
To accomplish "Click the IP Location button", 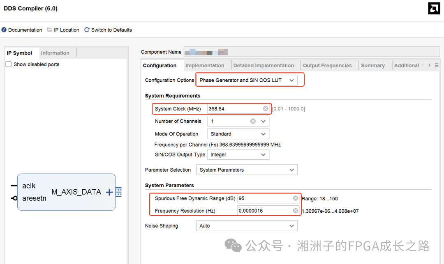I will pyautogui.click(x=67, y=30).
